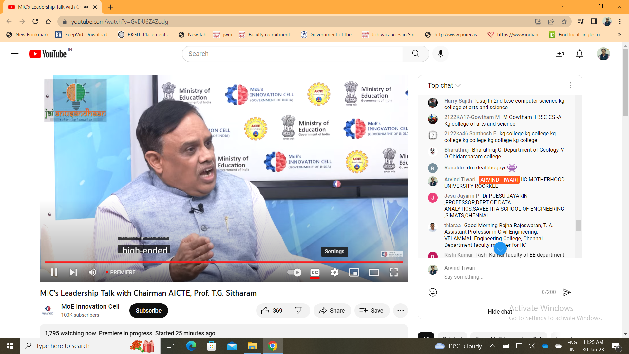629x354 pixels.
Task: Open browser home page
Action: (x=48, y=21)
